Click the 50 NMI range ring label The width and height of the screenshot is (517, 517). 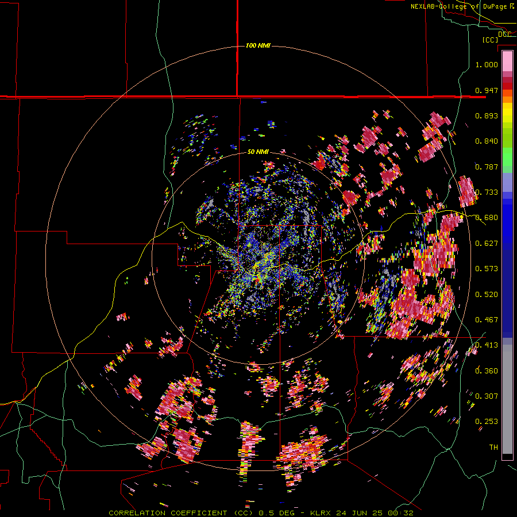click(258, 152)
